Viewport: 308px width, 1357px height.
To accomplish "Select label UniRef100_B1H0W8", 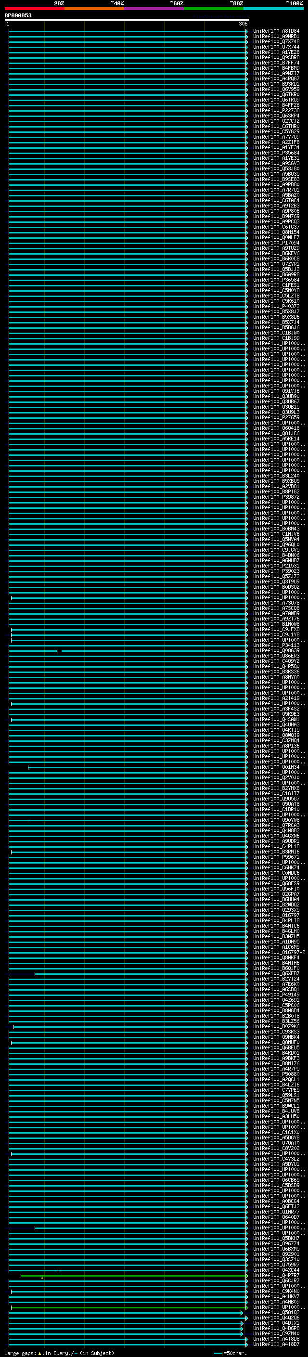I will click(x=276, y=624).
